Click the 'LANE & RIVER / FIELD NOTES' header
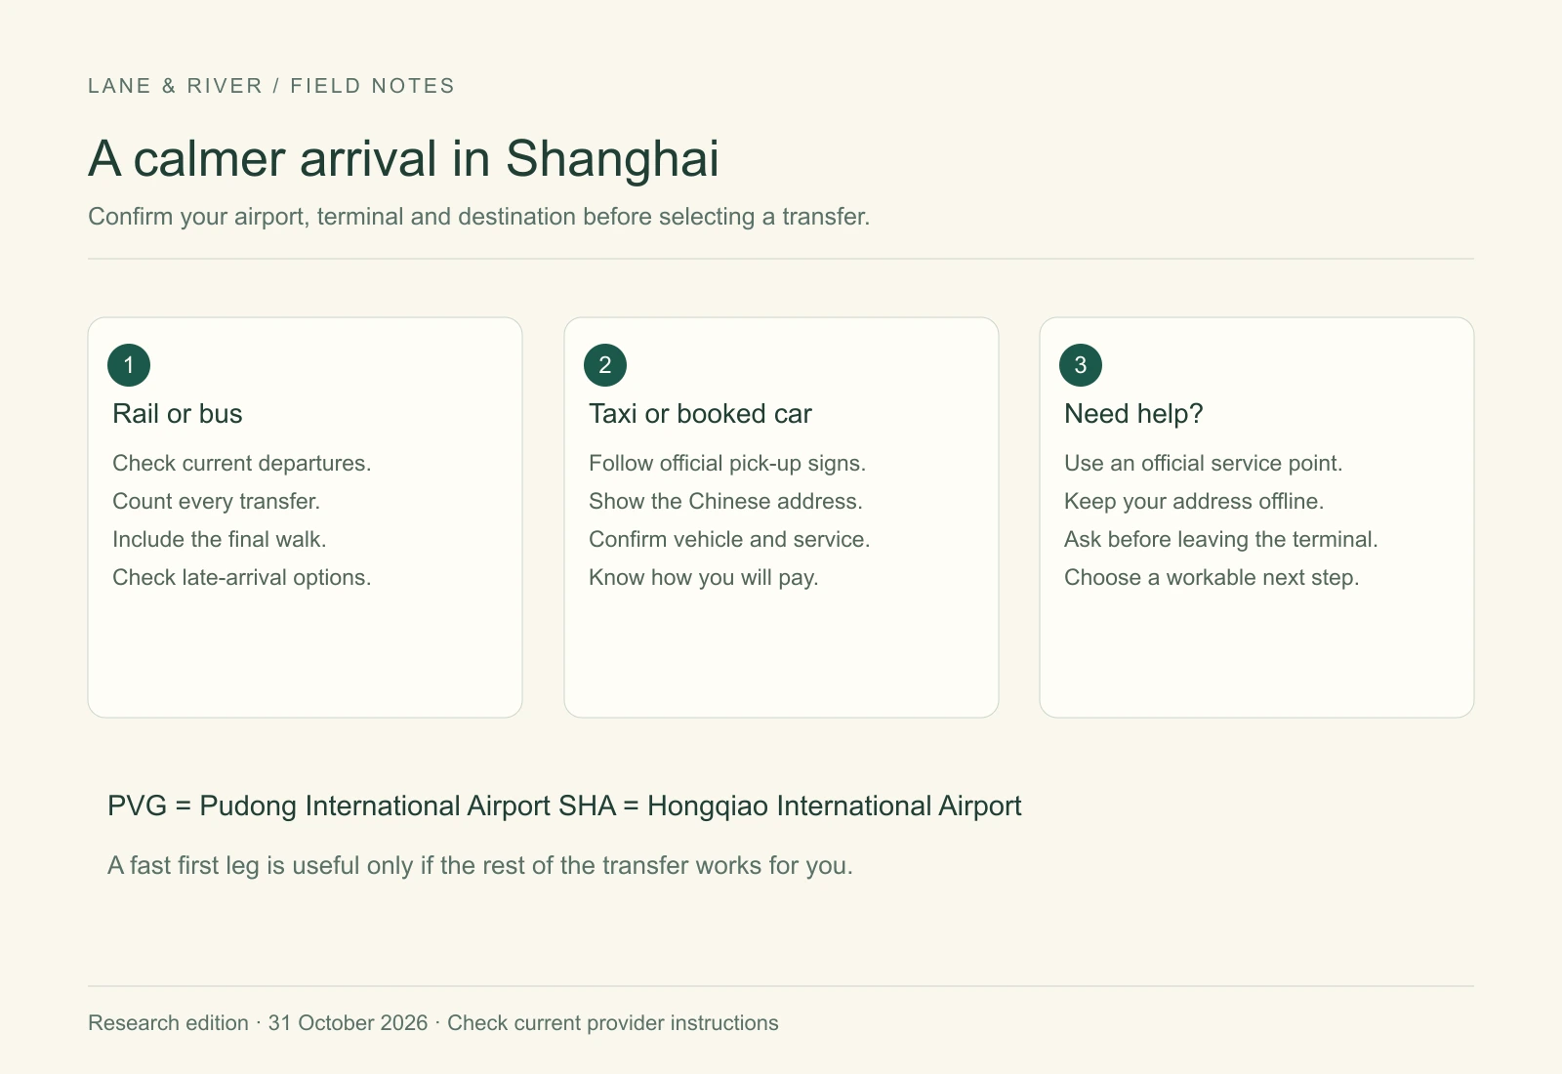 271,86
